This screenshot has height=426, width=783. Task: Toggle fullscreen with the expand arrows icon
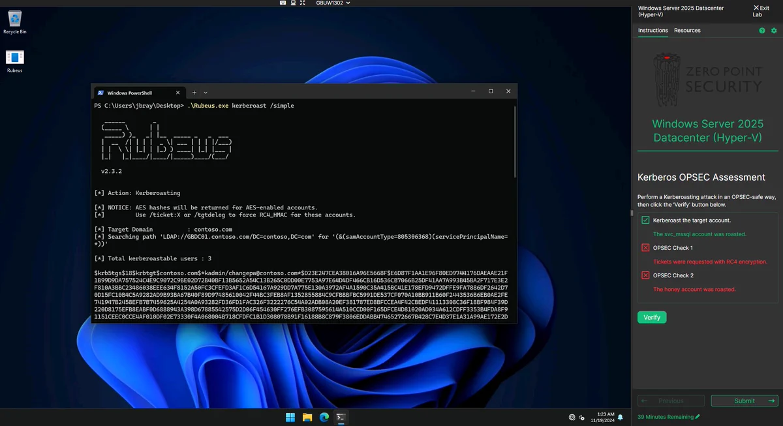[302, 3]
